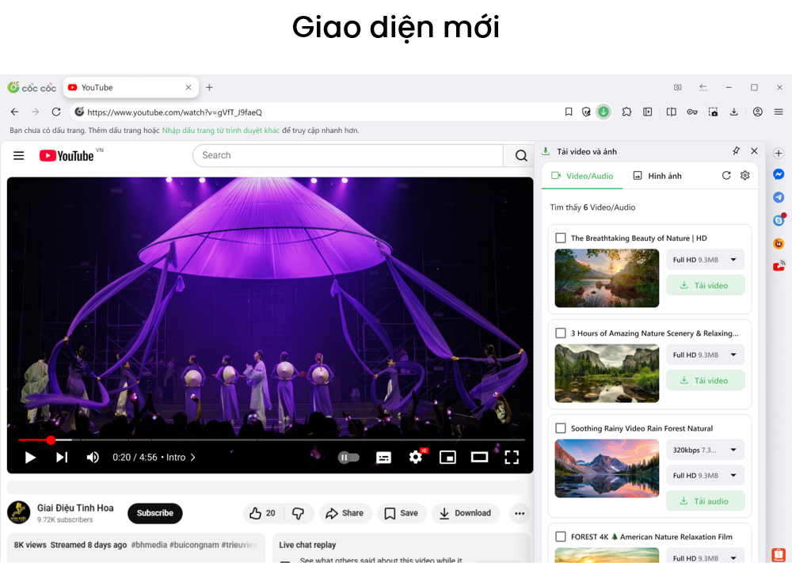Screen dimensions: 792x563
Task: Go back with the back arrow
Action: (14, 112)
